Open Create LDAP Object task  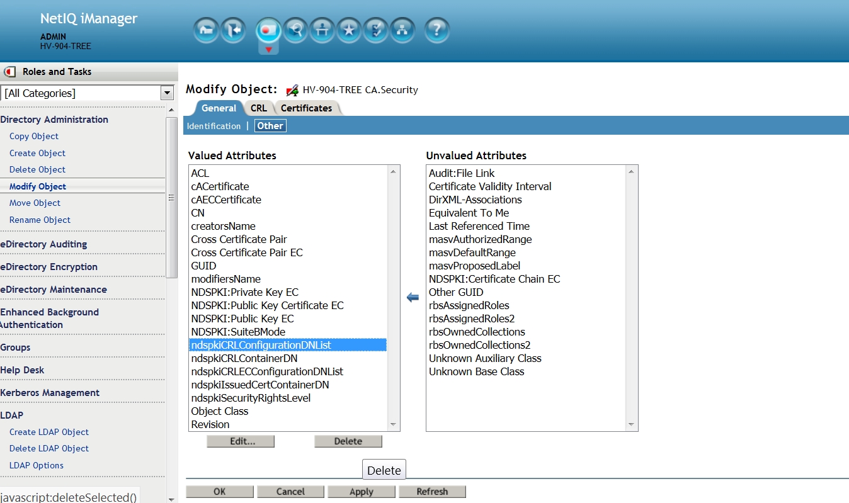tap(49, 432)
